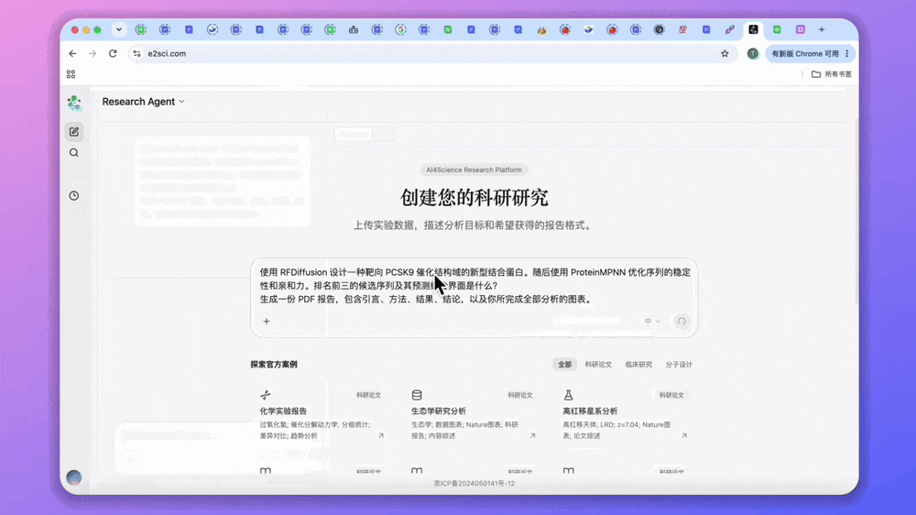Bookmark this page with the star icon
Image resolution: width=916 pixels, height=515 pixels.
(725, 53)
